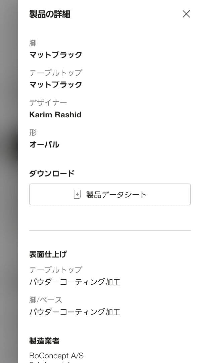
Task: Click パウダーコーティング加工 under 脚/ベース
Action: pos(75,312)
